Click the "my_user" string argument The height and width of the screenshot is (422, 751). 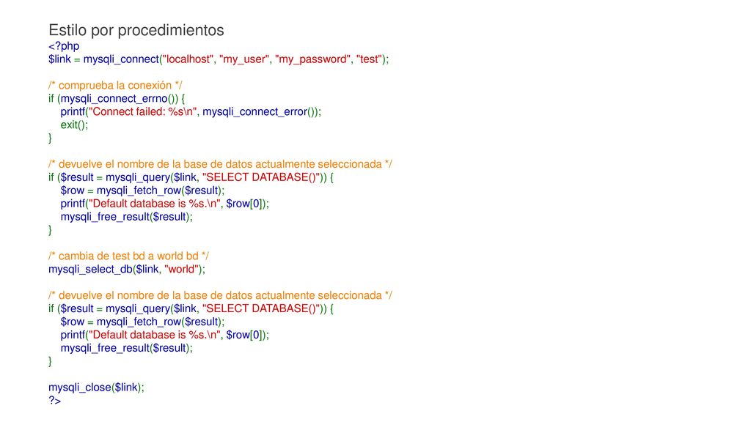(x=244, y=59)
